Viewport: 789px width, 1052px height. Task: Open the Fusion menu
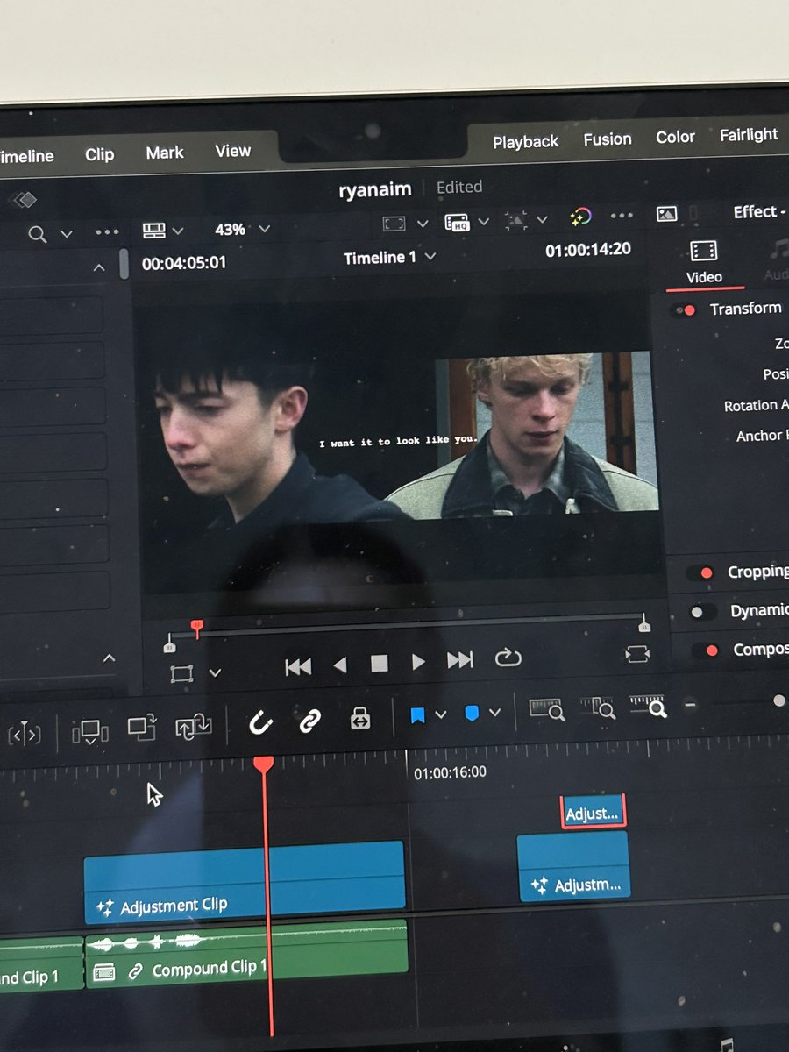pos(608,139)
